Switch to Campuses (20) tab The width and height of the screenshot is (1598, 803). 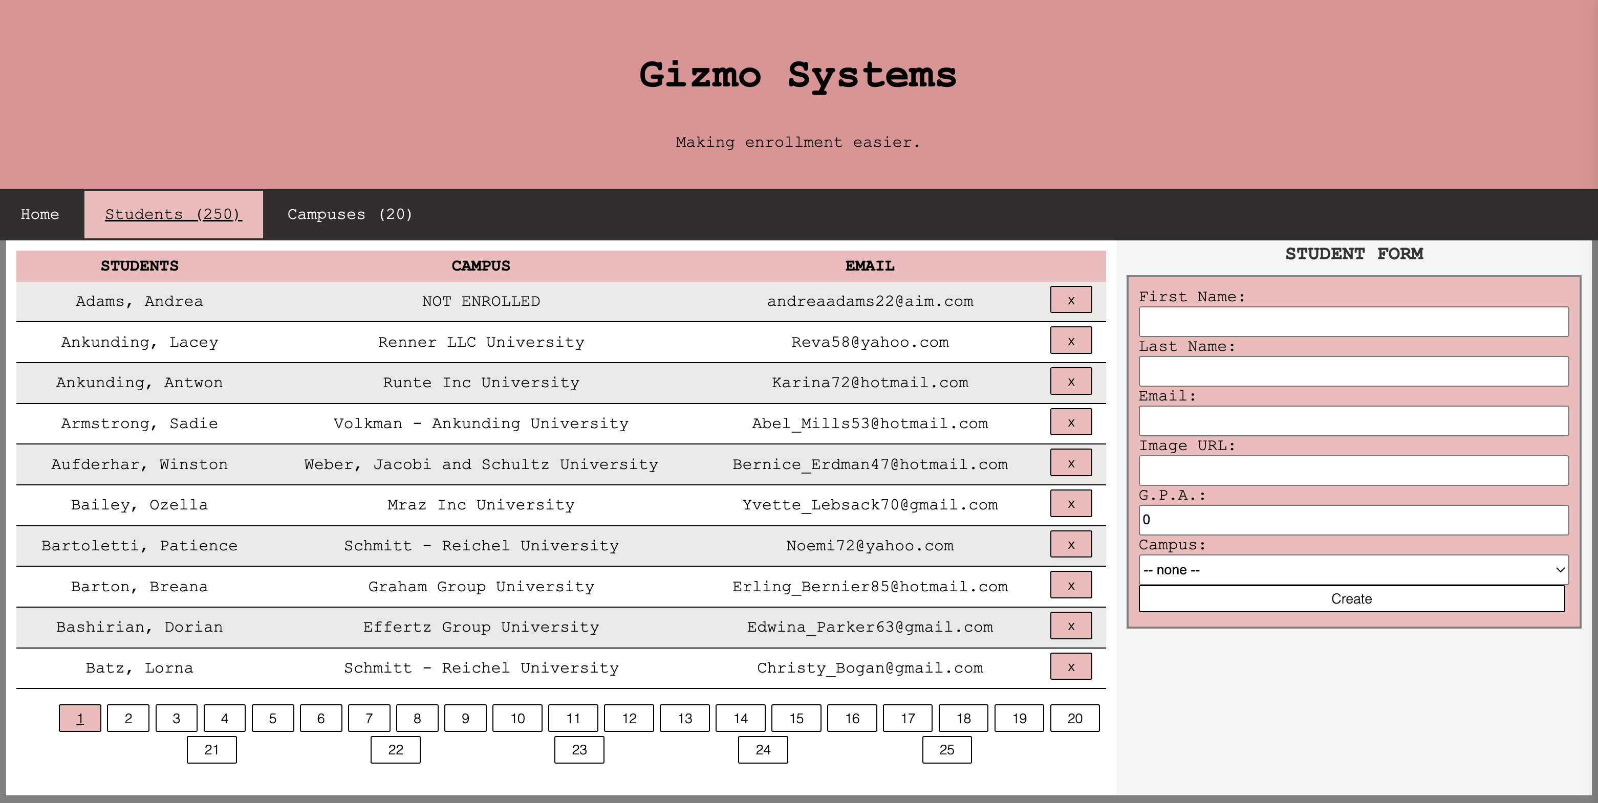(x=349, y=214)
